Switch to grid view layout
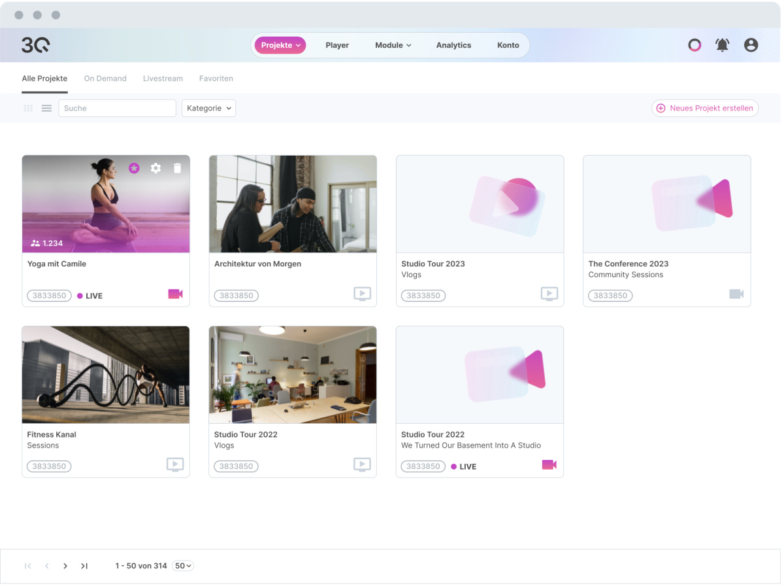 [x=28, y=109]
